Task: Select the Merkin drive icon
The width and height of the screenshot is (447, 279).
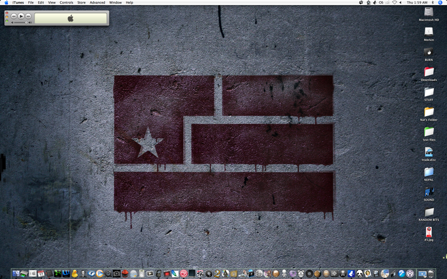Action: 429,32
